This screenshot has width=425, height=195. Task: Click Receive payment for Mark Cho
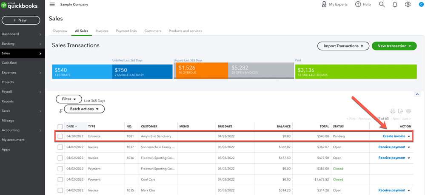click(x=392, y=190)
